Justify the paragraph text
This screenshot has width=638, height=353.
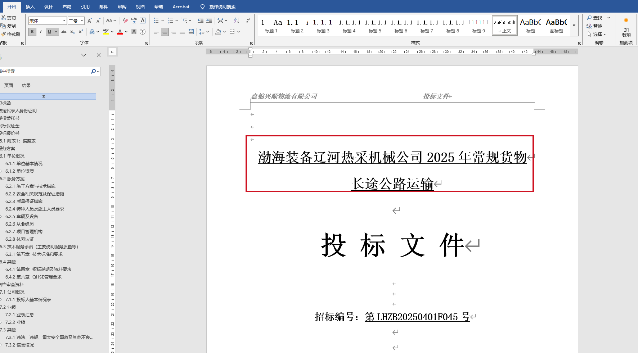tap(182, 32)
